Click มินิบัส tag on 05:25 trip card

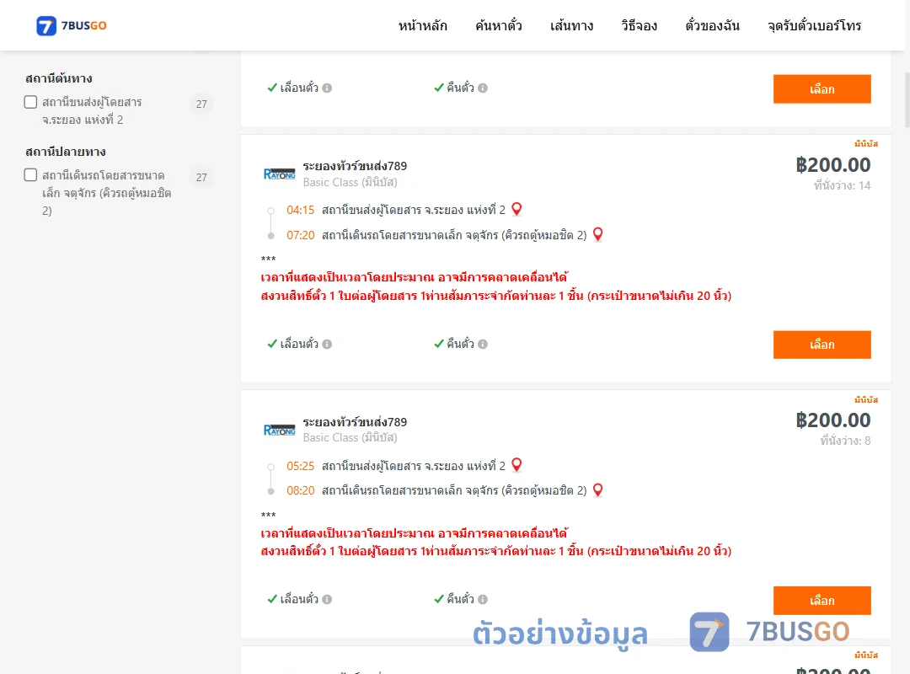[866, 399]
